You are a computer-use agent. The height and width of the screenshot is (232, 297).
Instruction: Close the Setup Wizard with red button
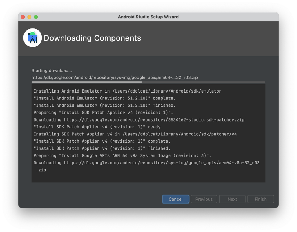tap(23, 17)
